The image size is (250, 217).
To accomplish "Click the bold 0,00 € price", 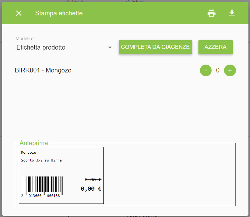I will click(91, 189).
